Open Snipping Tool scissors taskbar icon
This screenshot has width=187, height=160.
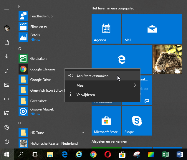coord(137,154)
